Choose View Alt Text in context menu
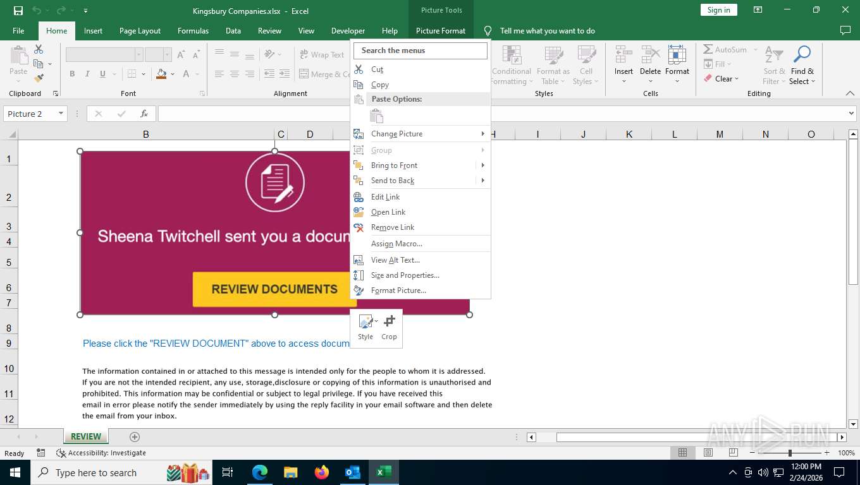This screenshot has width=860, height=485. [x=421, y=260]
